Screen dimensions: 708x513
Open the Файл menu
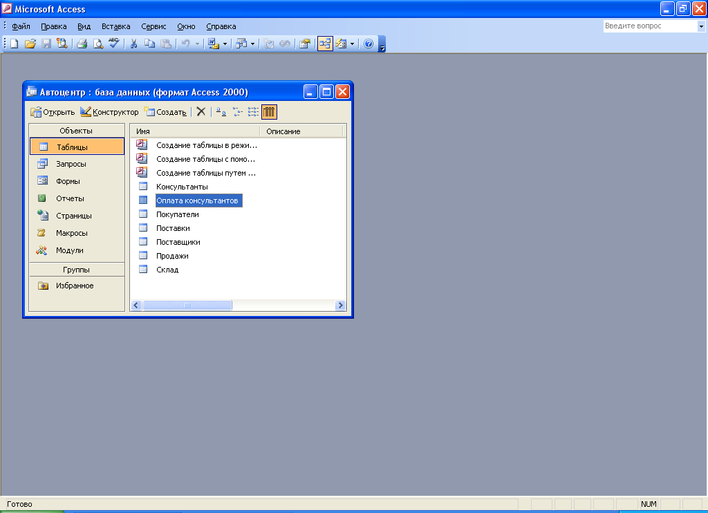click(x=21, y=26)
